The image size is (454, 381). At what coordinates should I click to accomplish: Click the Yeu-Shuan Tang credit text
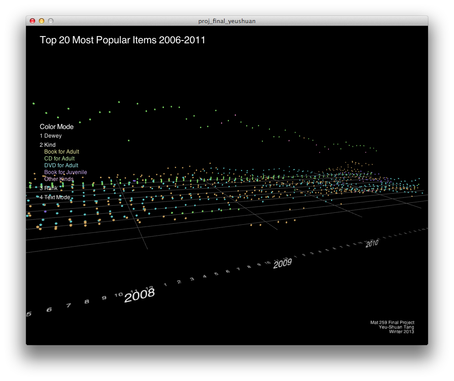(x=396, y=327)
